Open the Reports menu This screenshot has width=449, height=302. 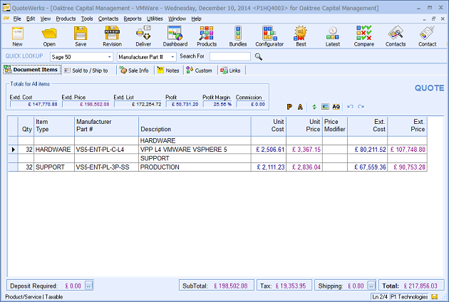[132, 19]
